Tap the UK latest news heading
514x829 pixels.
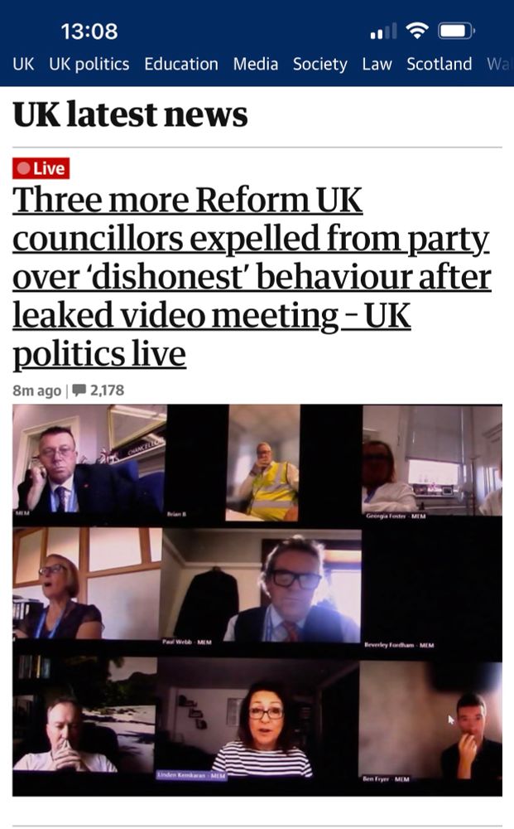(x=130, y=114)
